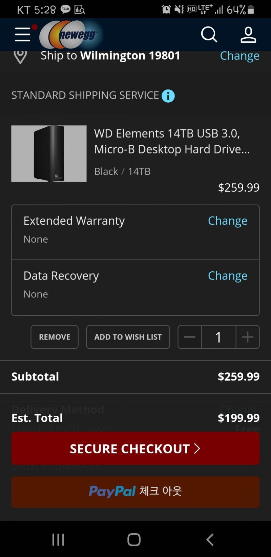This screenshot has height=557, width=271.
Task: Edit the quantity field showing 1
Action: coord(218,337)
